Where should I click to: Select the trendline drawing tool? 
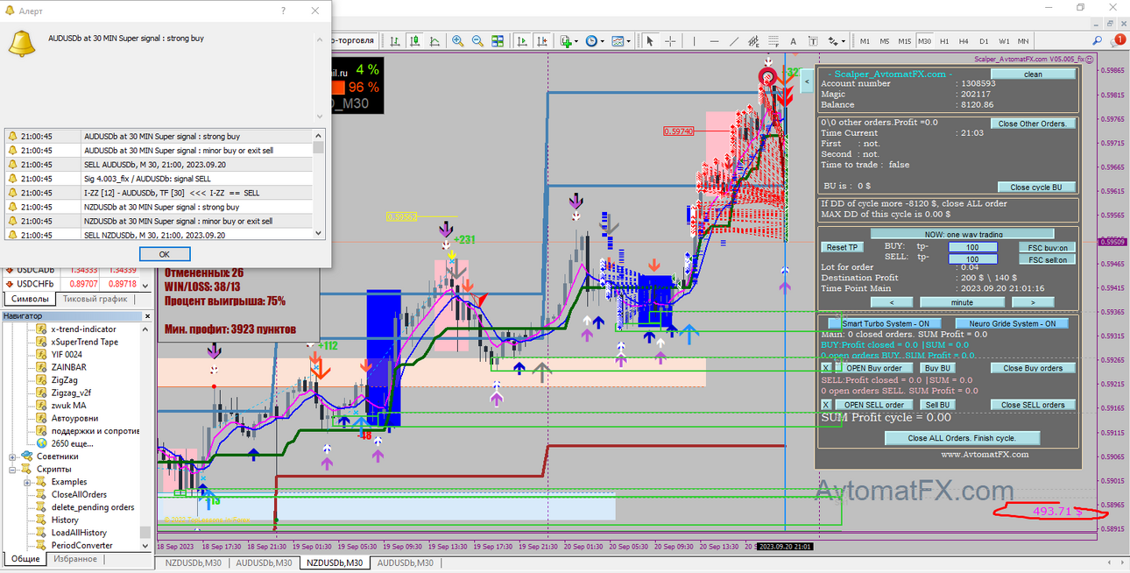tap(734, 40)
